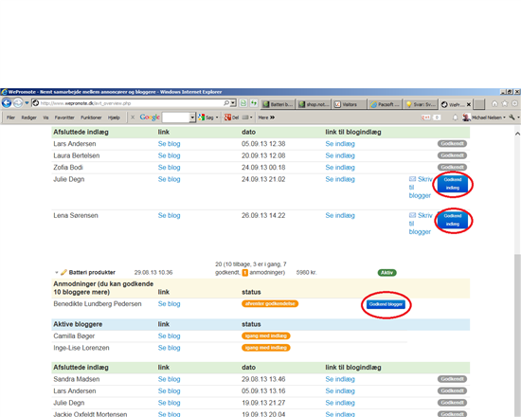Open the Google search box dropdown

192,118
